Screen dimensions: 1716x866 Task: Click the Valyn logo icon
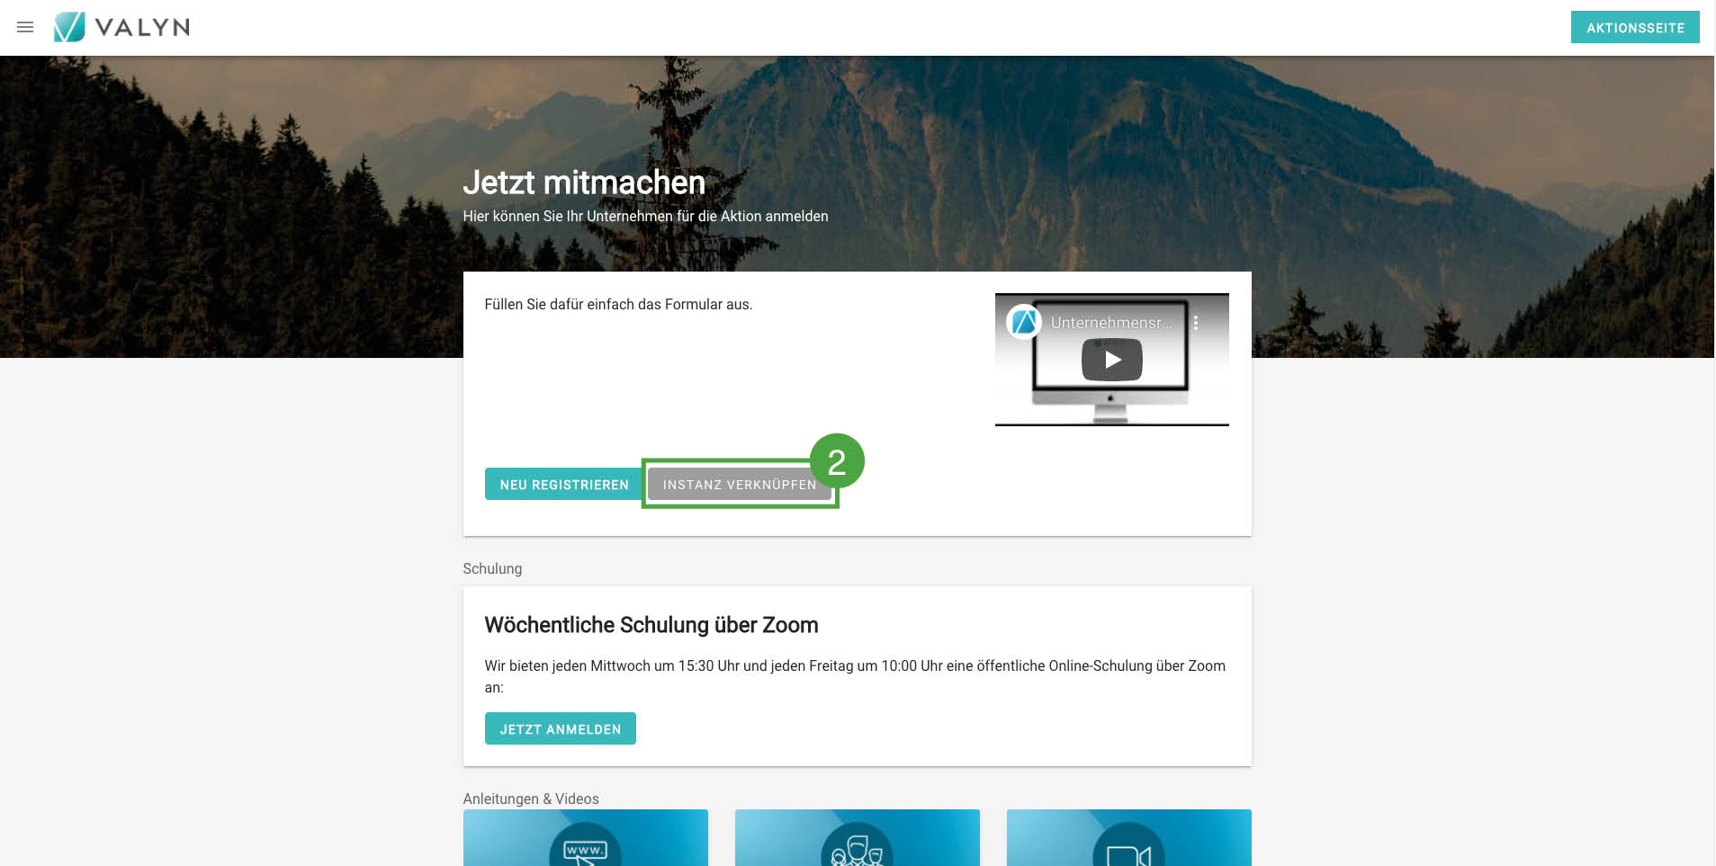pyautogui.click(x=69, y=27)
